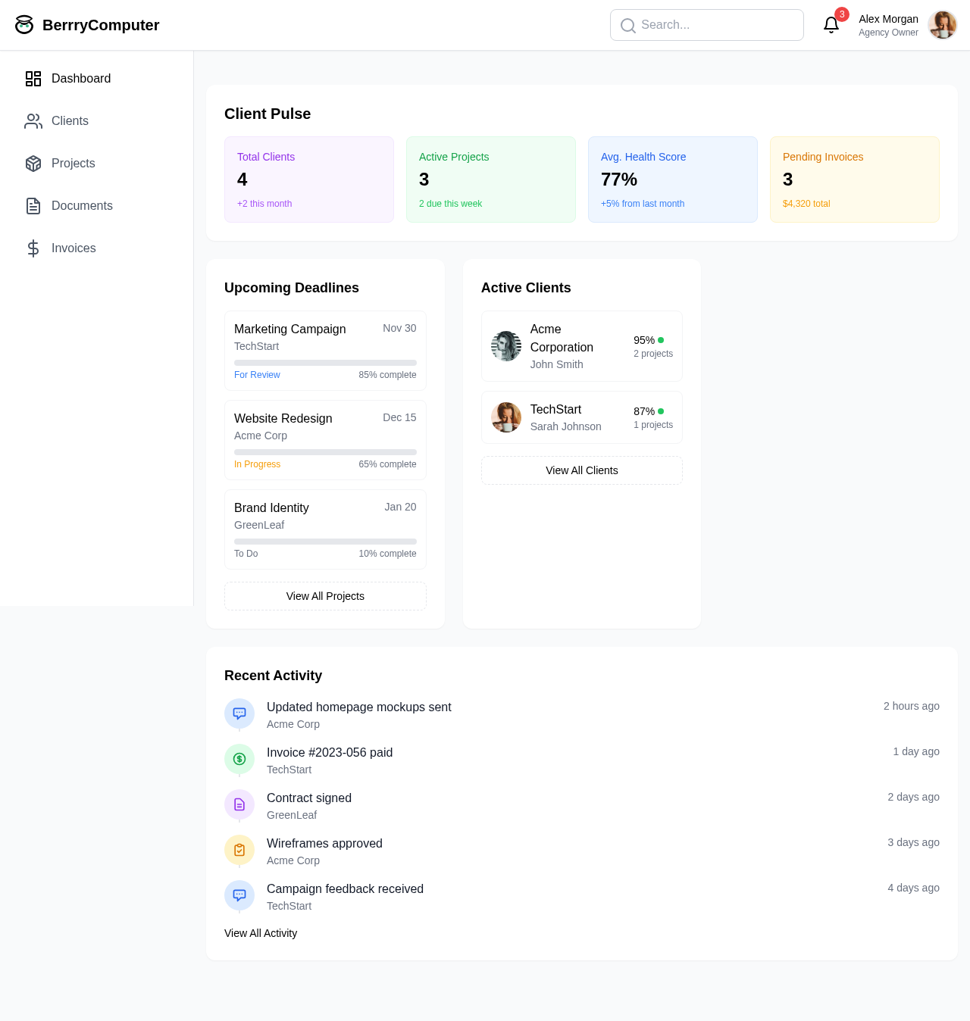Click the Projects cube icon
This screenshot has width=970, height=1021.
tap(33, 164)
